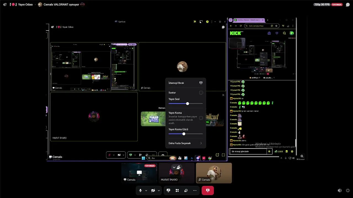Turn on the camera in the bottom bar
The image size is (353, 198).
point(153,190)
